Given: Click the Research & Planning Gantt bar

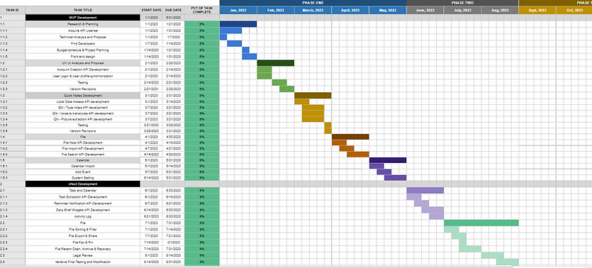Looking at the screenshot, I should pyautogui.click(x=238, y=24).
